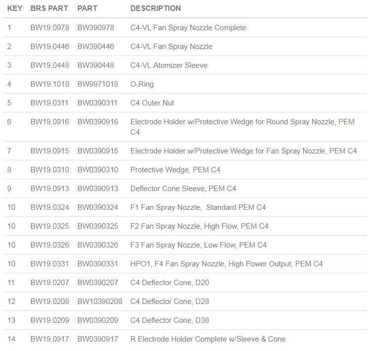This screenshot has width=371, height=351.
Task: Select BRS part BW19.0915
Action: coord(49,151)
